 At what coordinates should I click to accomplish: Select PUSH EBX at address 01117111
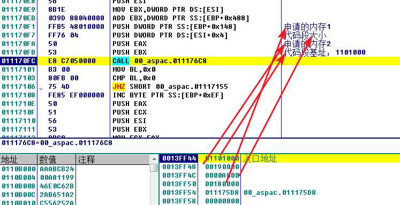pos(130,130)
